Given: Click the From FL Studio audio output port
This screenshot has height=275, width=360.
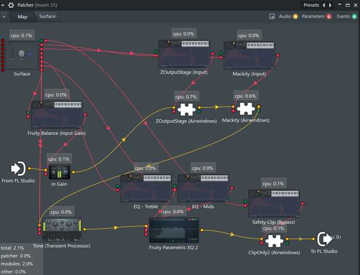Looking at the screenshot, I should pyautogui.click(x=29, y=169).
